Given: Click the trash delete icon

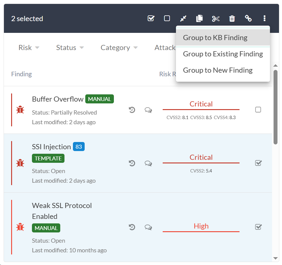Looking at the screenshot, I should pos(232,19).
